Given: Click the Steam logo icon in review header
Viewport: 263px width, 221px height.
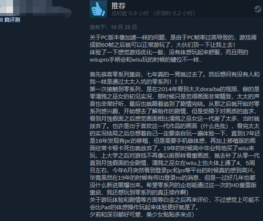Looking at the screenshot, I should point(258,9).
